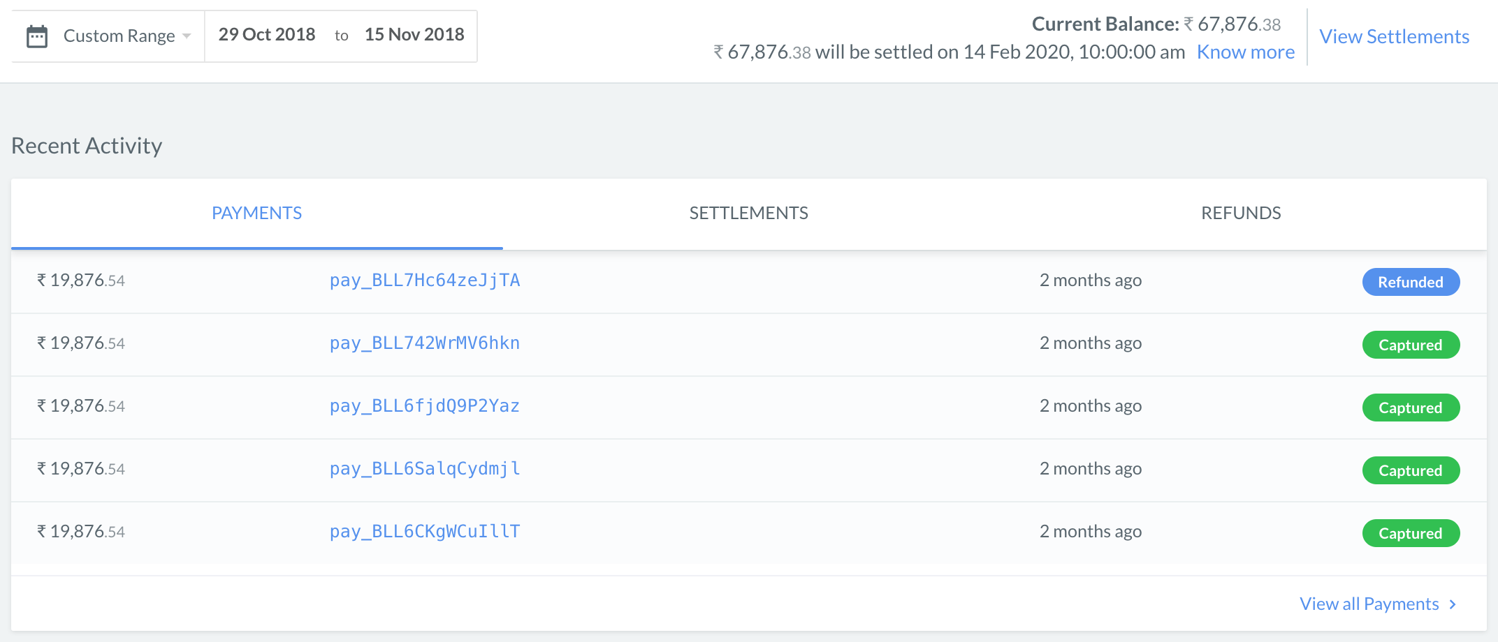
Task: Open the Custom Range dropdown arrow
Action: click(x=187, y=36)
